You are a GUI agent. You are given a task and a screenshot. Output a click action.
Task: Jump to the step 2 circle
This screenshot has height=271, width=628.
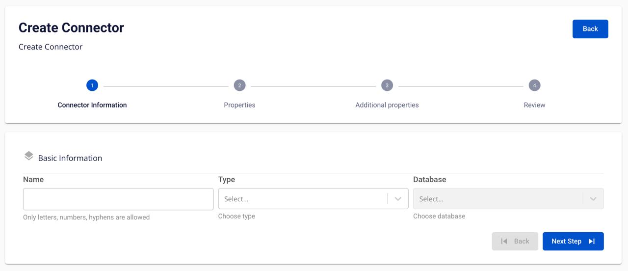point(239,85)
